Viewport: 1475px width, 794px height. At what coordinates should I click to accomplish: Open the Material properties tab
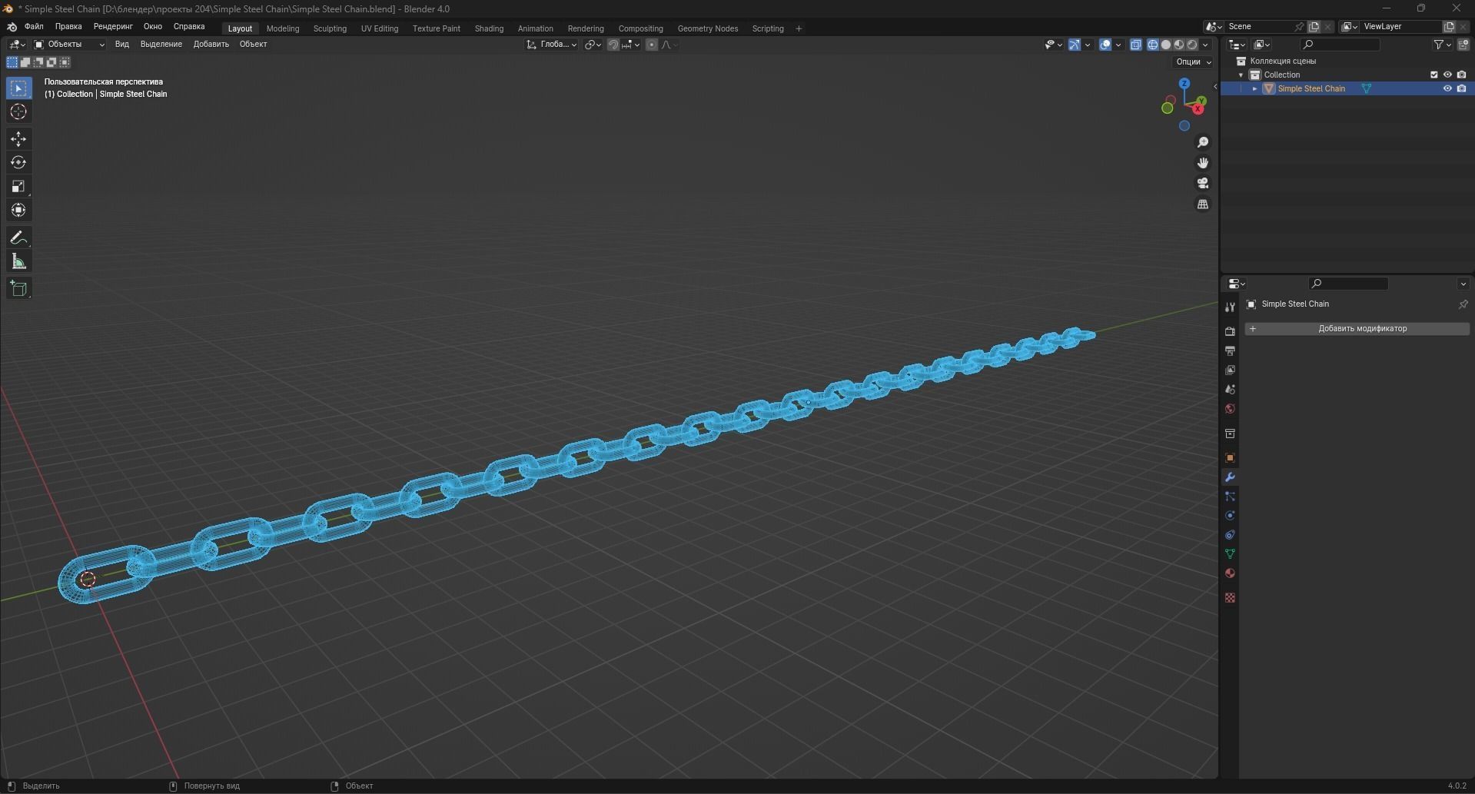pos(1230,573)
